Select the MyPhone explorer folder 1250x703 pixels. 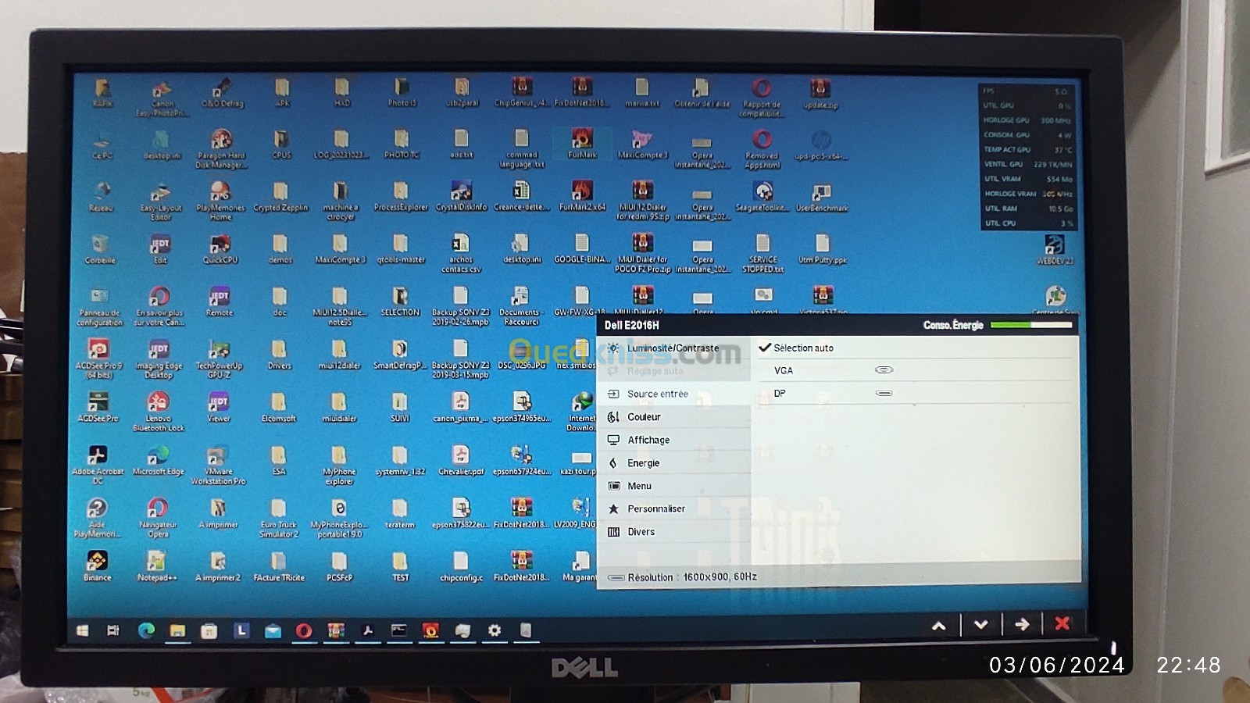(339, 466)
